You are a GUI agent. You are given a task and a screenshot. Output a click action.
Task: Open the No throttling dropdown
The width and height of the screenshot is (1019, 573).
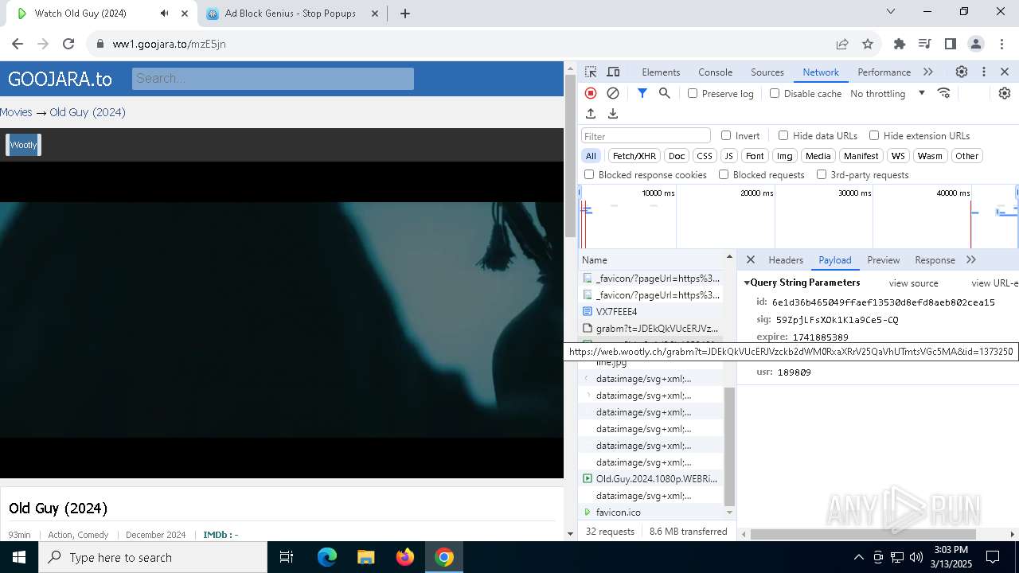[888, 93]
